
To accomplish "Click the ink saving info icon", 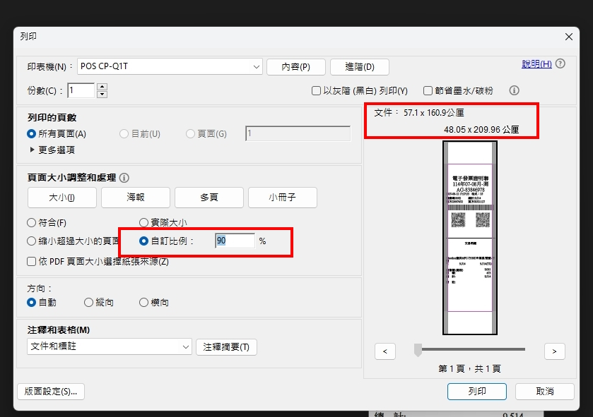I will click(515, 90).
